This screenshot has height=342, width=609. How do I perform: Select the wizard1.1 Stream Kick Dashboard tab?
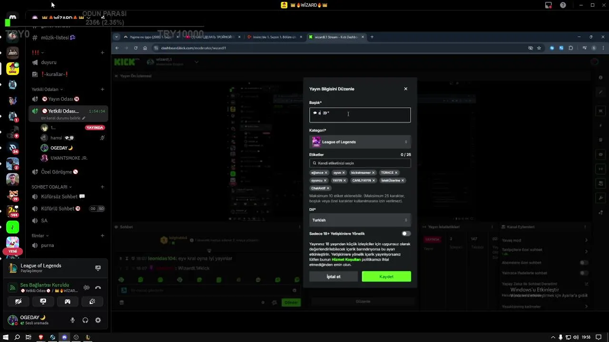[x=336, y=37]
